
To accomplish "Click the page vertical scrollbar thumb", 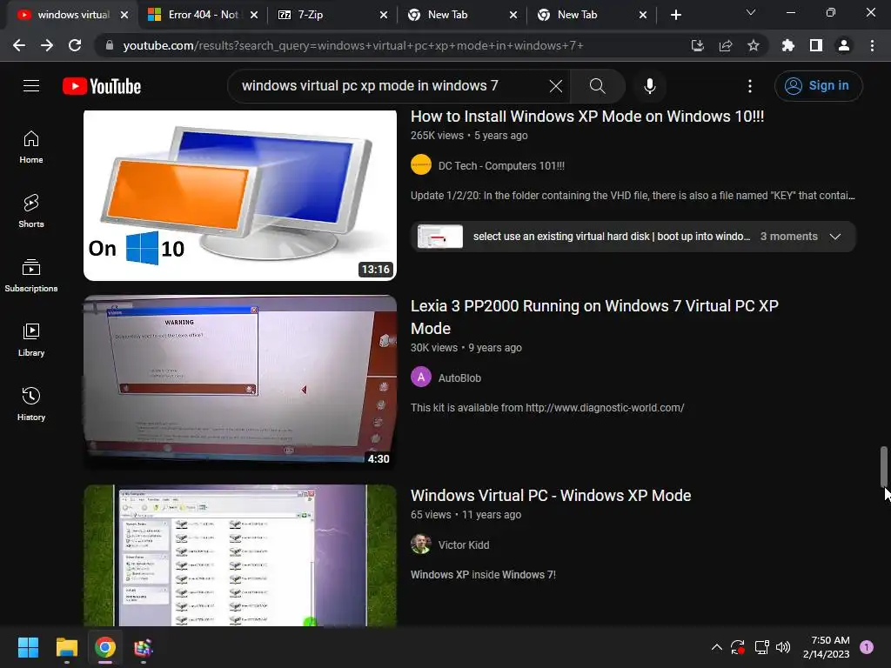I will point(884,467).
